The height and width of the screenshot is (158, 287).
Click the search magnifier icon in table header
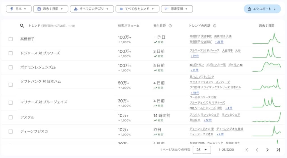click(22, 26)
